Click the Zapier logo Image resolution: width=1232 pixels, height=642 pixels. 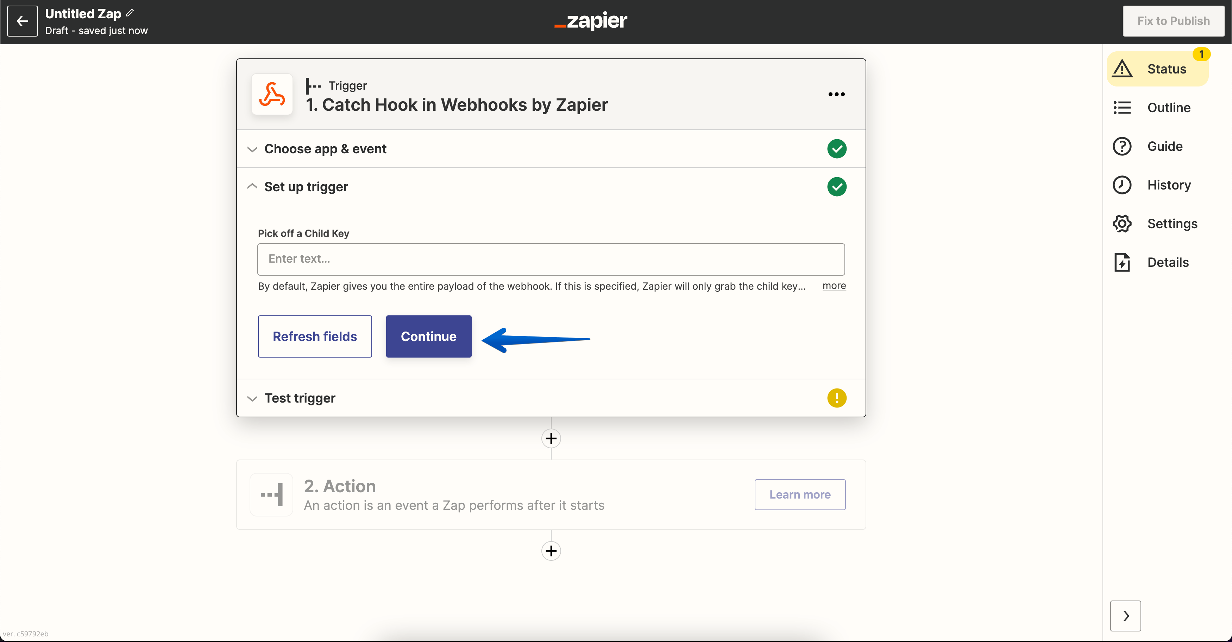[x=591, y=20]
